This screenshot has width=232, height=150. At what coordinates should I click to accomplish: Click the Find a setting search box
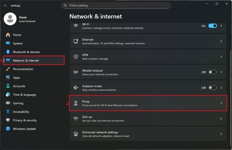coord(116,6)
